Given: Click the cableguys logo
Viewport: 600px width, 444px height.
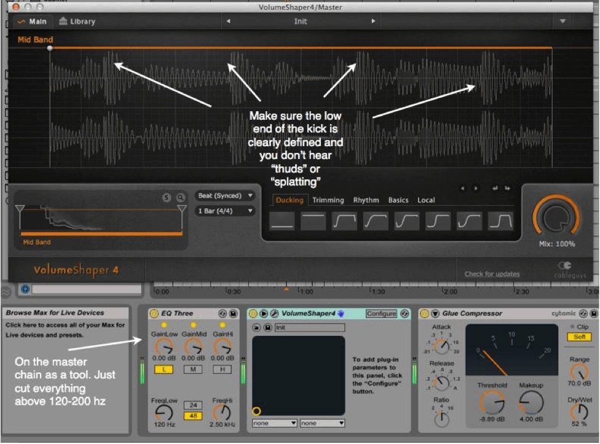Looking at the screenshot, I should [570, 270].
